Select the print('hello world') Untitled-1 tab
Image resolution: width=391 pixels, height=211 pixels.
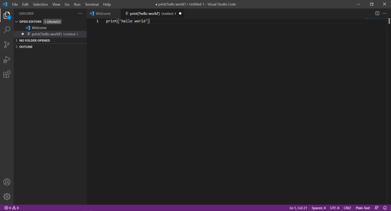click(152, 13)
